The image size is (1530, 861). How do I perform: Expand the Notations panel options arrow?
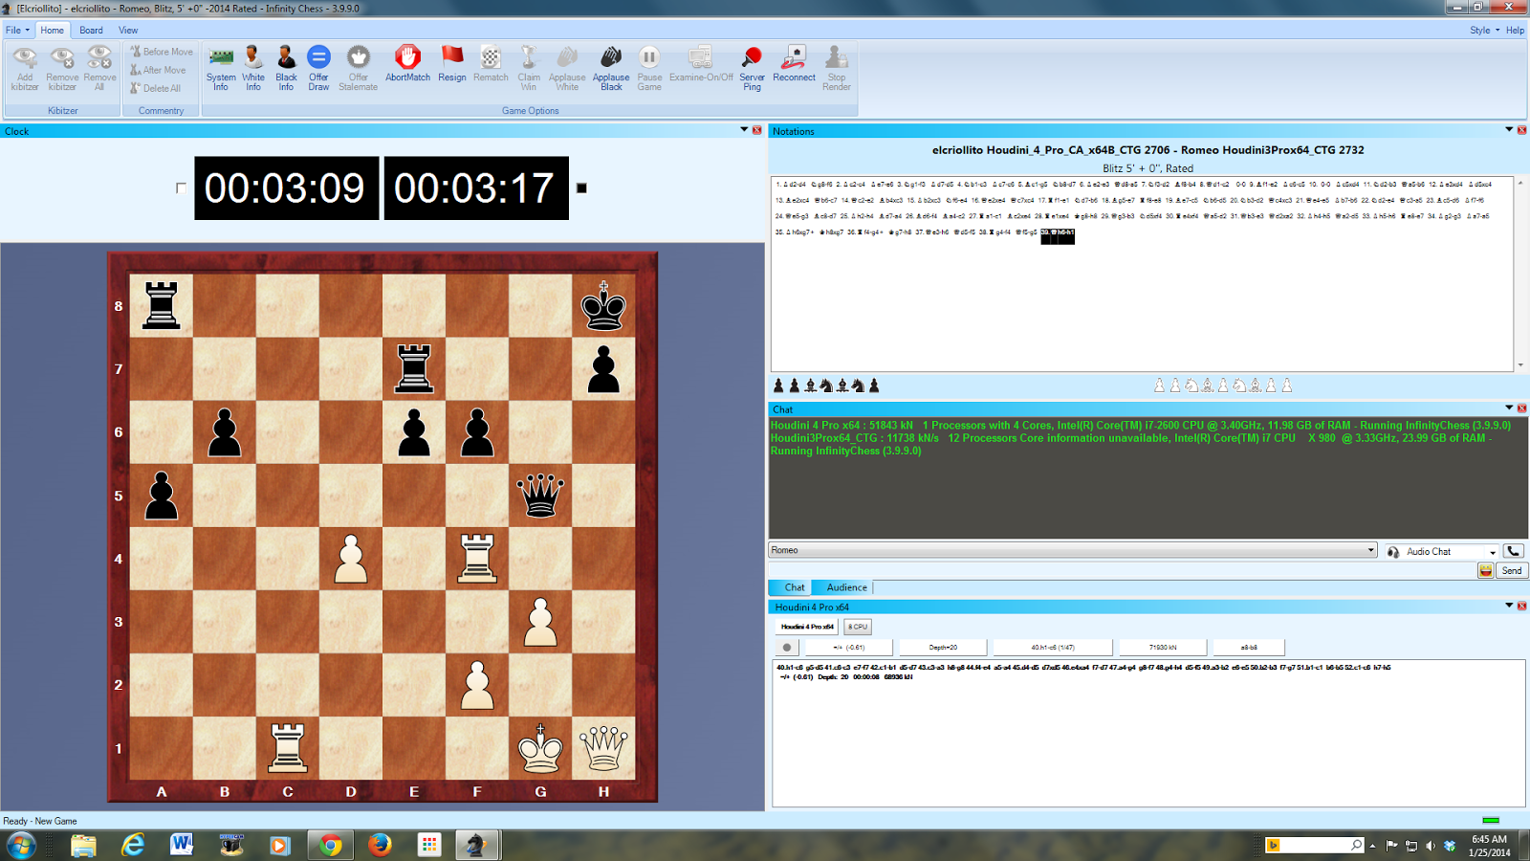pyautogui.click(x=1509, y=130)
